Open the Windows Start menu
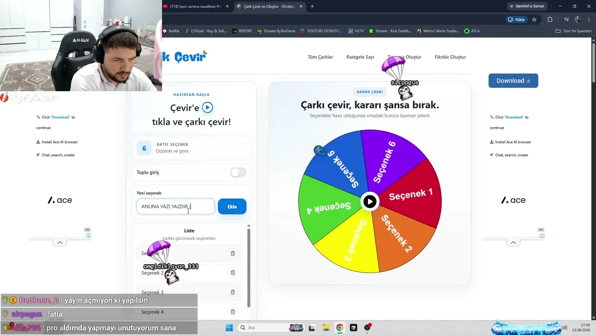 (229, 328)
